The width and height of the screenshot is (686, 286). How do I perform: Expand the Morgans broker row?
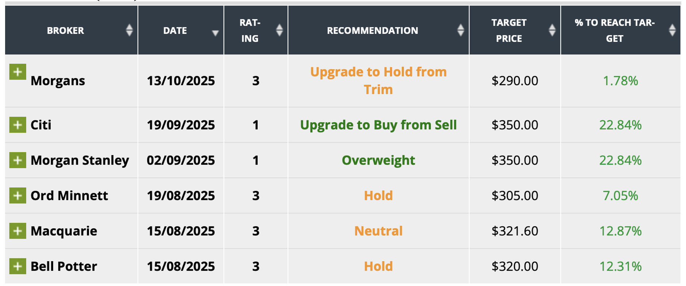[x=17, y=72]
